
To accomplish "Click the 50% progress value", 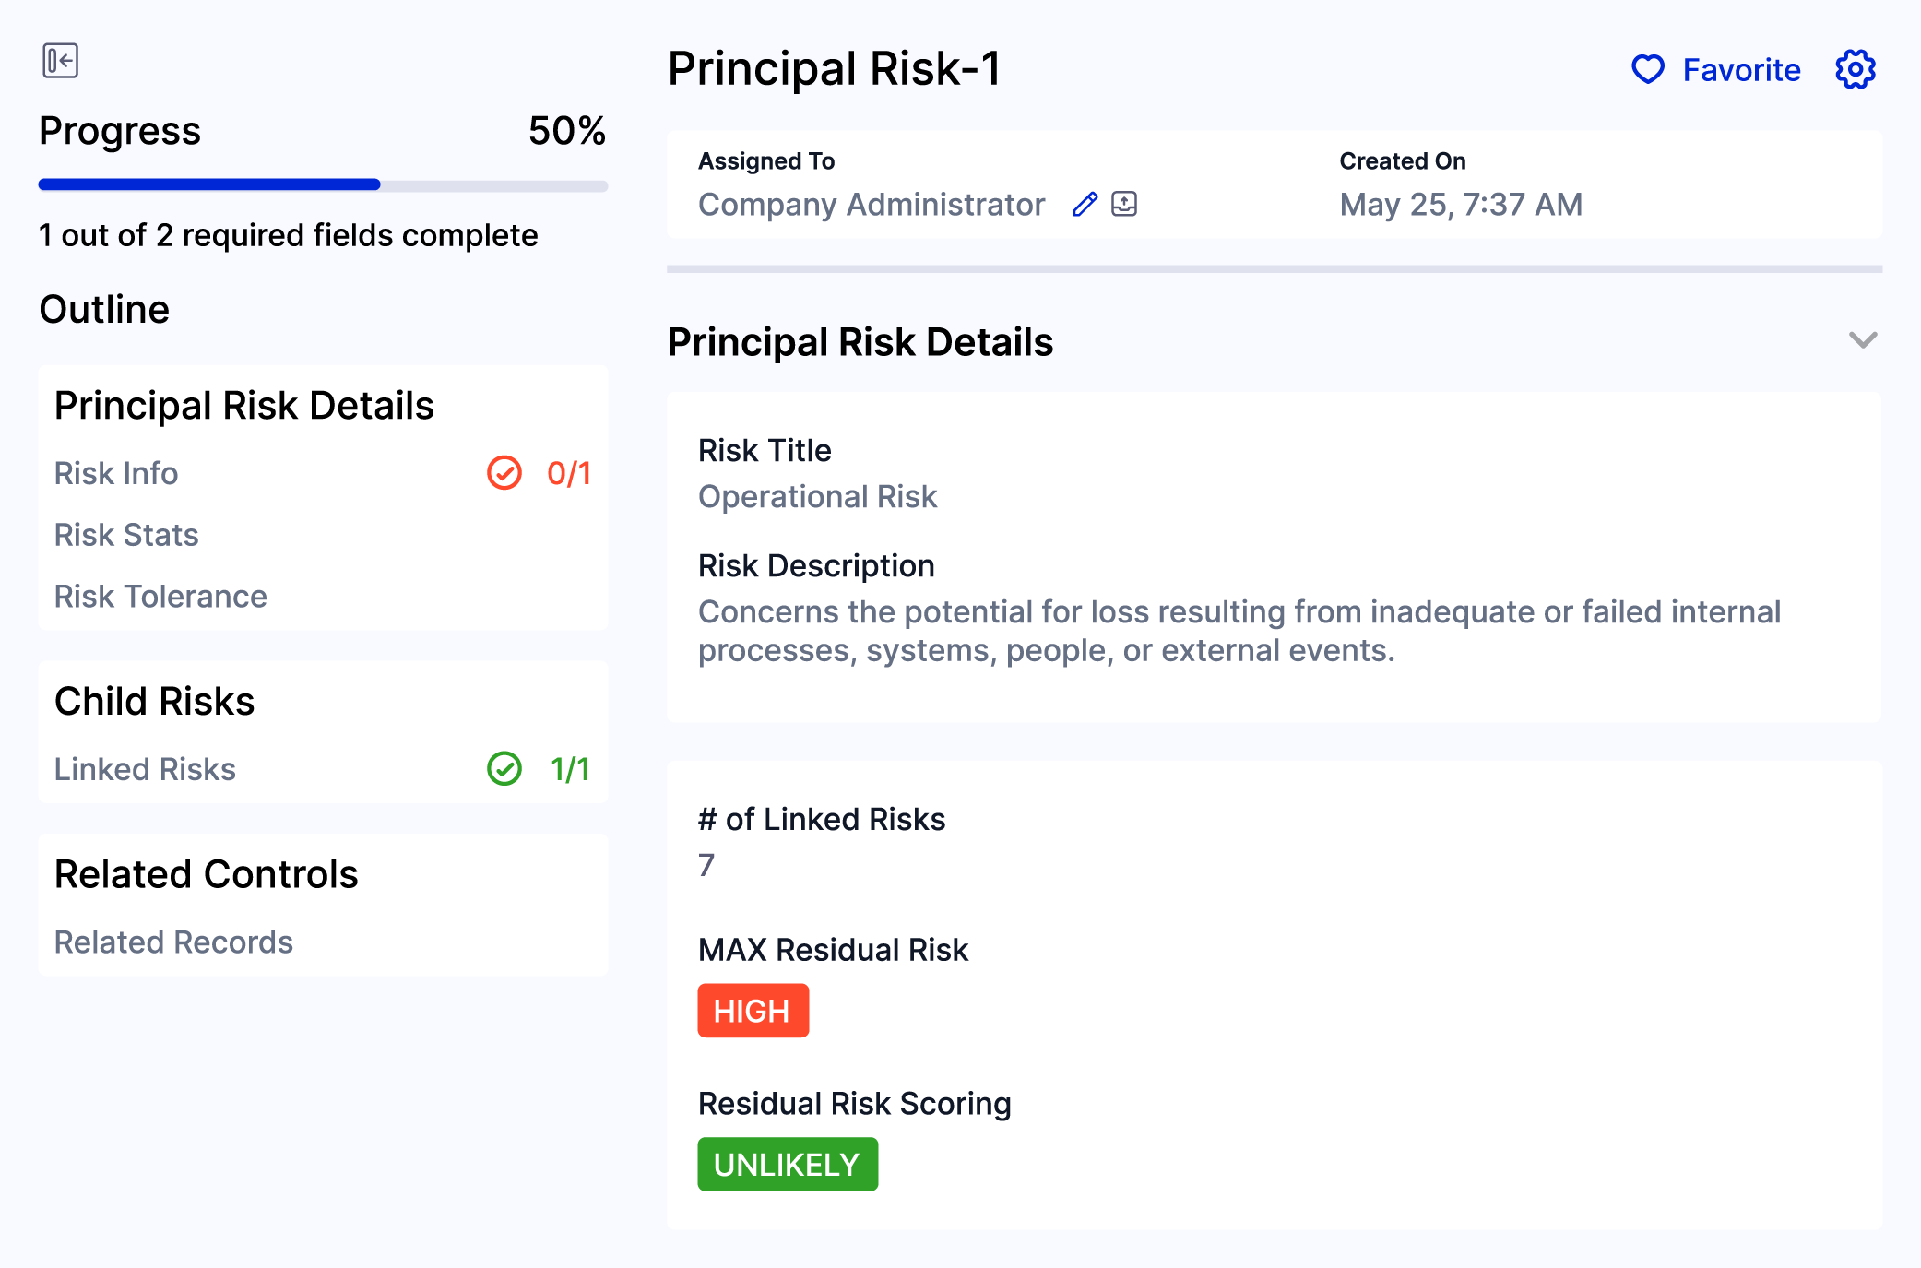I will 567,131.
